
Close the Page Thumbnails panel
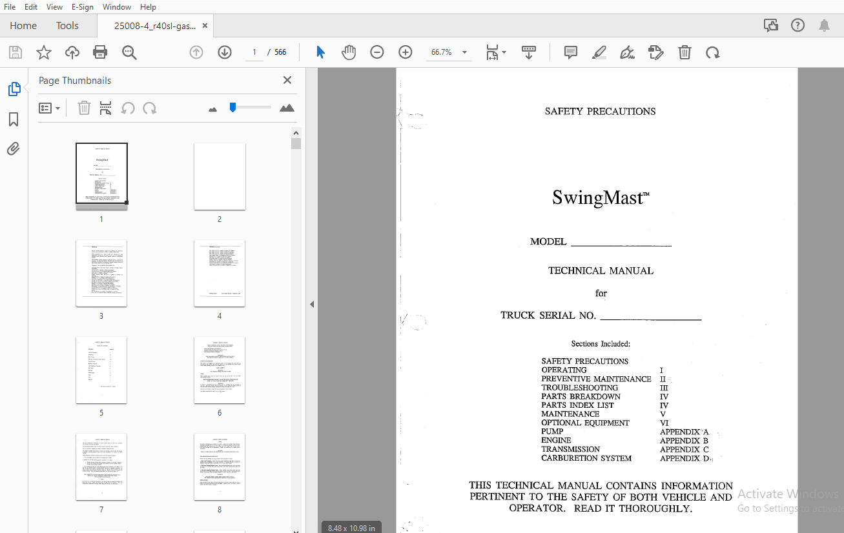[x=287, y=80]
